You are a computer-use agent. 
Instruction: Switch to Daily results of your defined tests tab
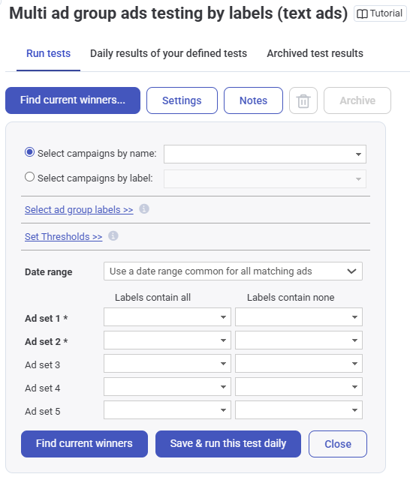coord(168,53)
